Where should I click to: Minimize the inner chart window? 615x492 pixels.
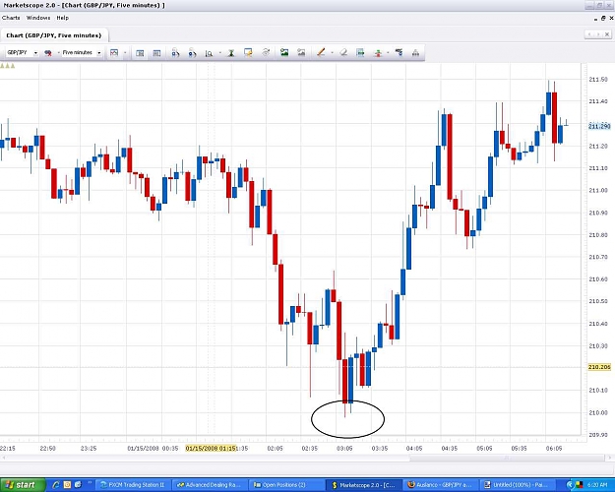tap(596, 19)
